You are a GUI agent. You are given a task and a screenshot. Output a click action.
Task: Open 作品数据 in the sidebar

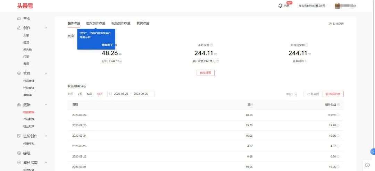[x=29, y=119]
